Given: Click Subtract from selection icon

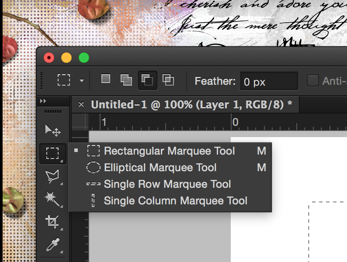Looking at the screenshot, I should pos(147,80).
